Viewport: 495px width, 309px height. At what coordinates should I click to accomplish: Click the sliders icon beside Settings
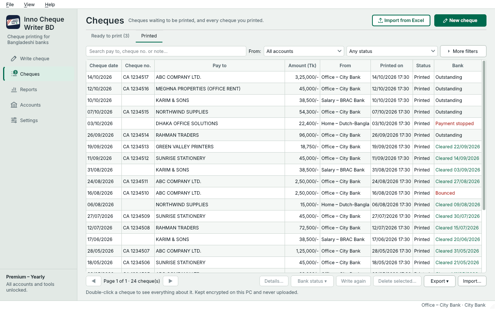click(x=14, y=121)
